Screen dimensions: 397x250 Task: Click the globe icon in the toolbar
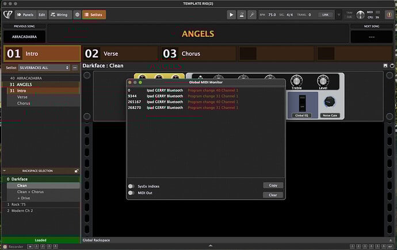point(77,14)
